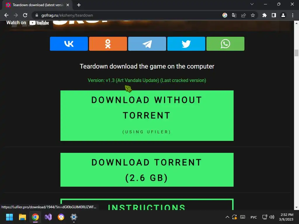Open a new browser tab
The width and height of the screenshot is (299, 224).
click(79, 5)
